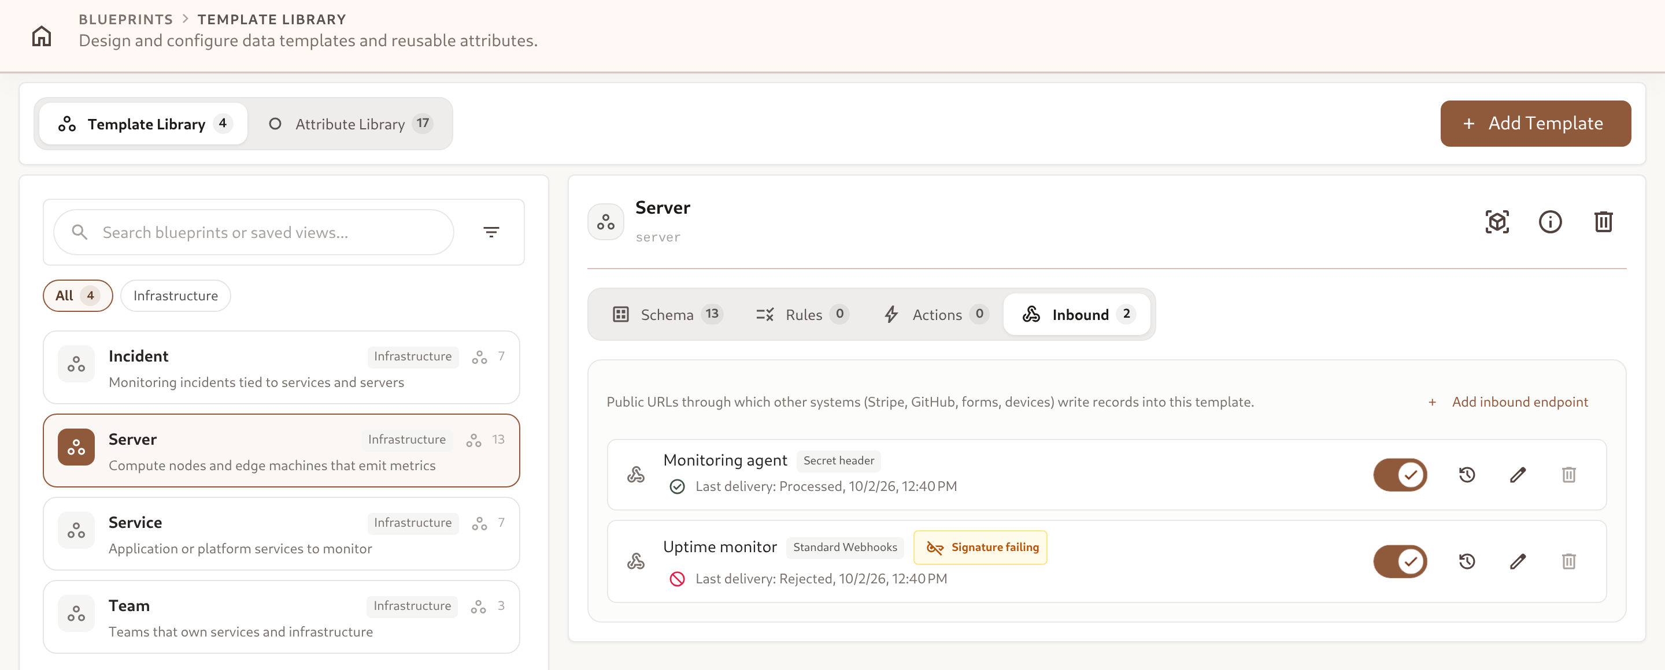Edit Monitoring agent endpoint pencil

click(1518, 474)
